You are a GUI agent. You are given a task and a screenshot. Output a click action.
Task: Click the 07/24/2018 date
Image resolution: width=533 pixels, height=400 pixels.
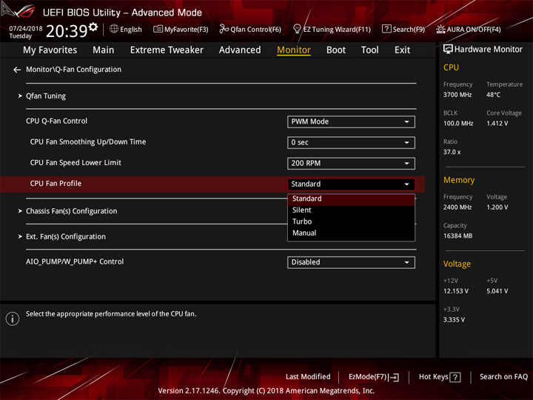tap(26, 28)
